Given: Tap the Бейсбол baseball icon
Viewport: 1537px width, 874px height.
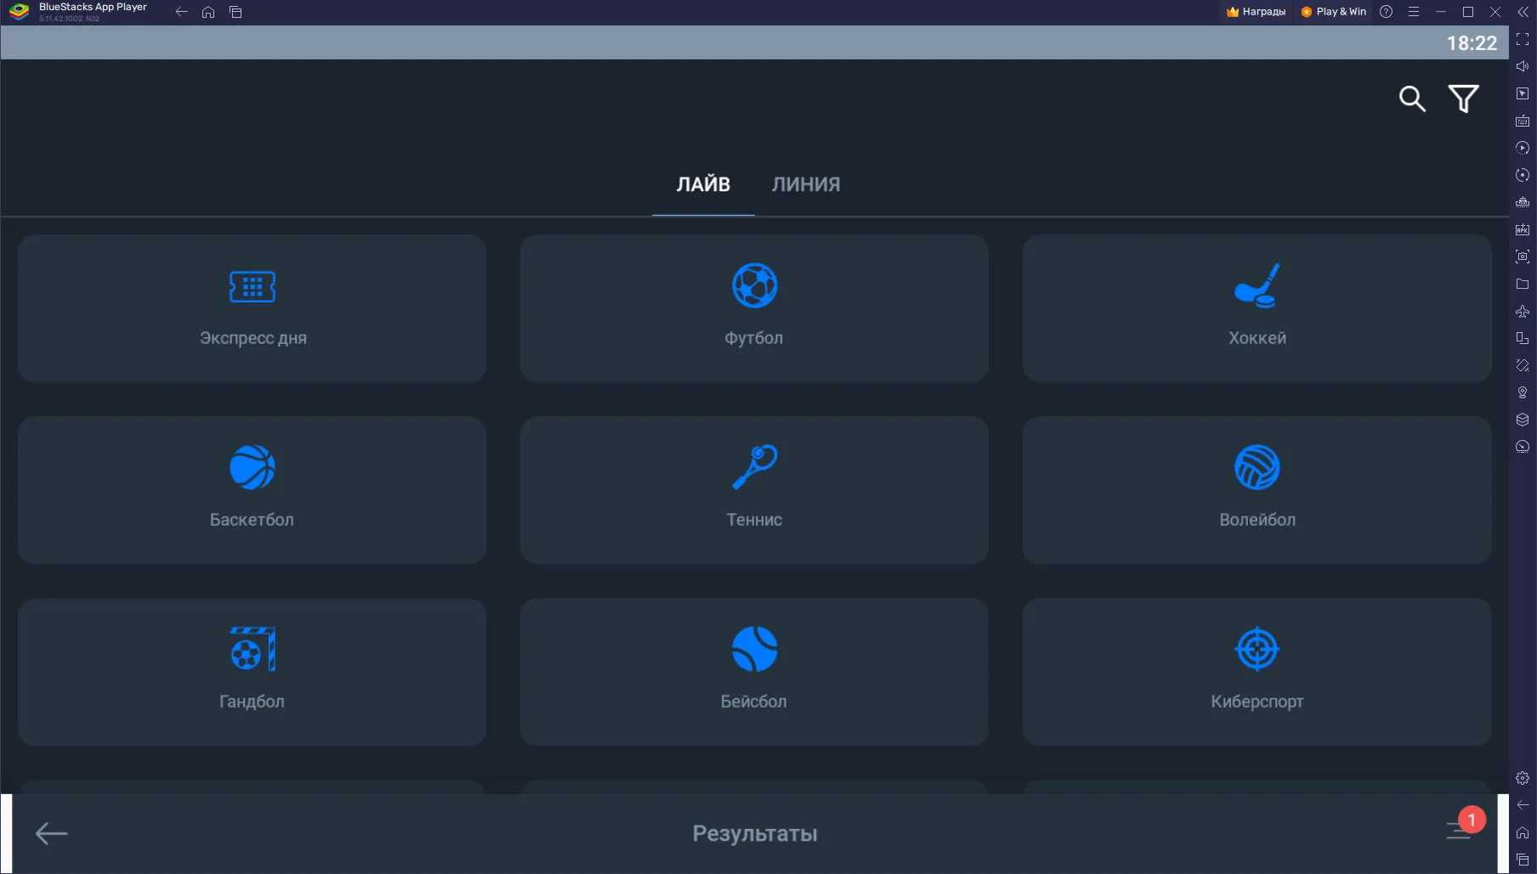Looking at the screenshot, I should (x=754, y=650).
